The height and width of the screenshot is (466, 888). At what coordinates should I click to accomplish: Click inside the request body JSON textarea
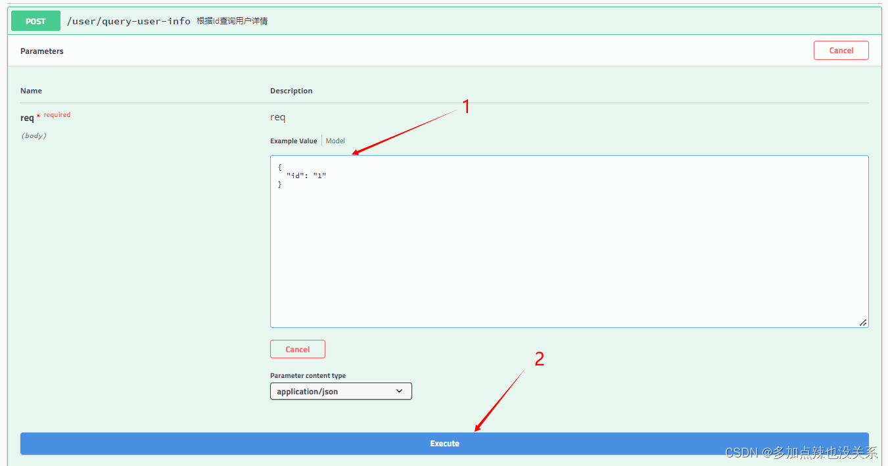(569, 241)
